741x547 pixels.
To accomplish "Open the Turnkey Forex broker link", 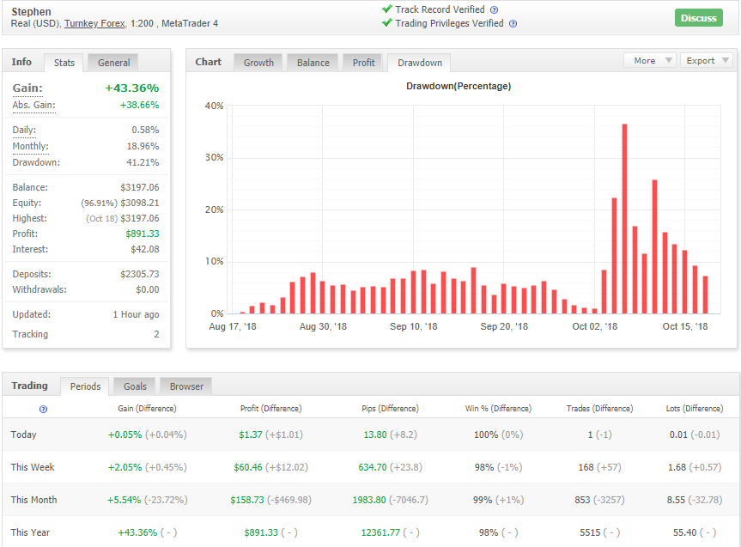I will point(94,23).
